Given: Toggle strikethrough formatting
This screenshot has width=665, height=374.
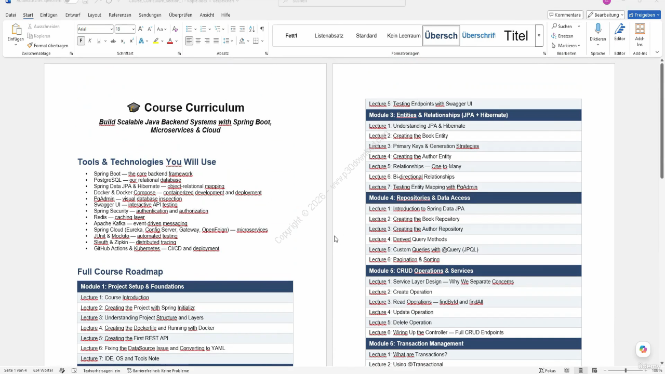Looking at the screenshot, I should point(113,41).
